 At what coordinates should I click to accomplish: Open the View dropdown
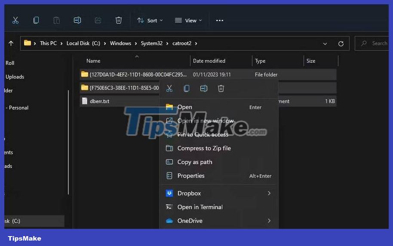pyautogui.click(x=188, y=21)
